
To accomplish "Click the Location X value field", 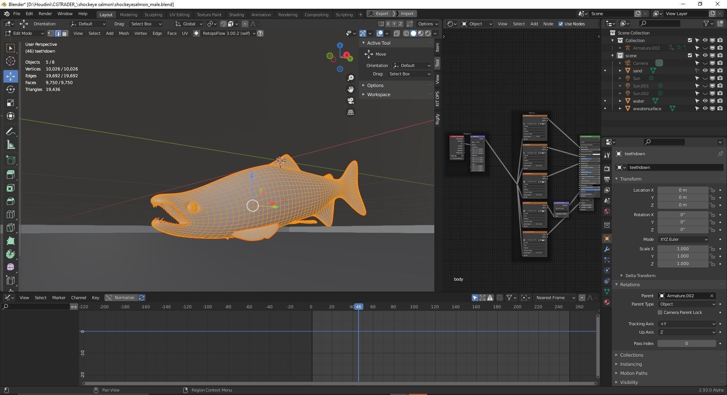I will pos(683,190).
